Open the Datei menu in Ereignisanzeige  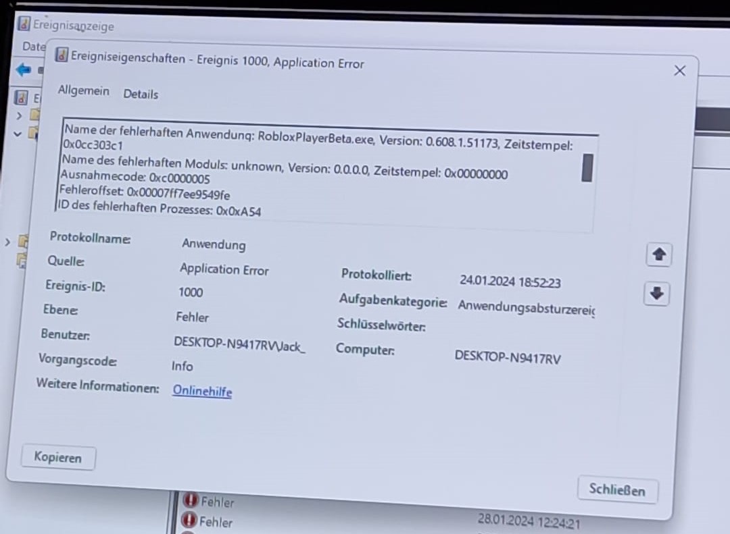34,47
